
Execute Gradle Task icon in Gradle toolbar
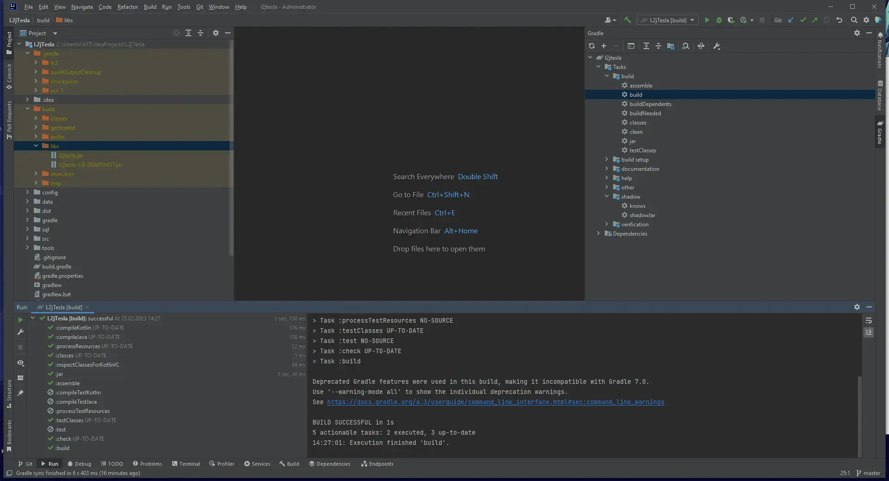click(631, 46)
